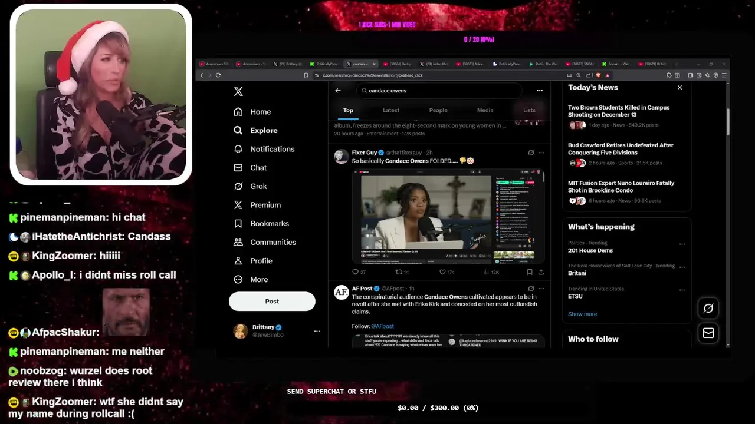Bookmark the Fixer Guy post
This screenshot has width=755, height=424.
click(x=530, y=272)
